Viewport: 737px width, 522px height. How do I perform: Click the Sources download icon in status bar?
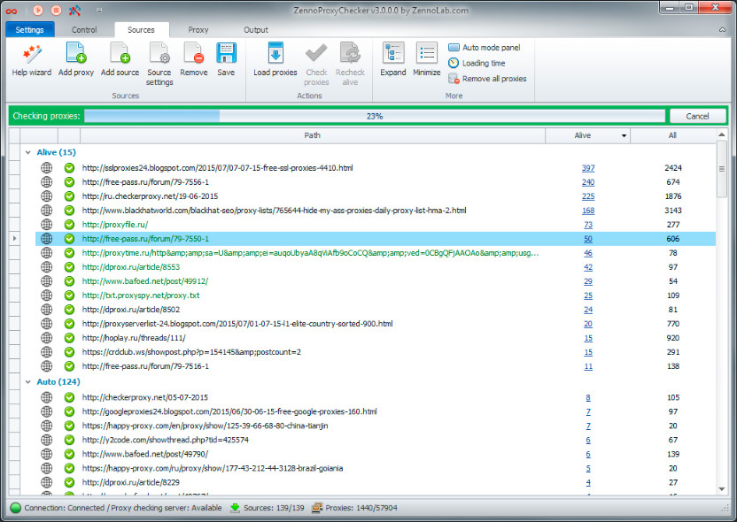pyautogui.click(x=235, y=508)
